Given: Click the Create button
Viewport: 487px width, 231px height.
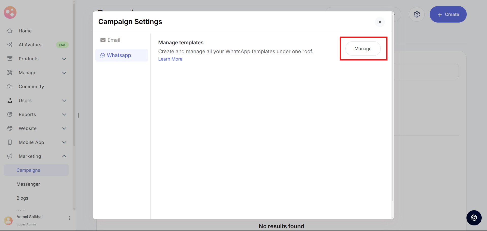Looking at the screenshot, I should (448, 14).
